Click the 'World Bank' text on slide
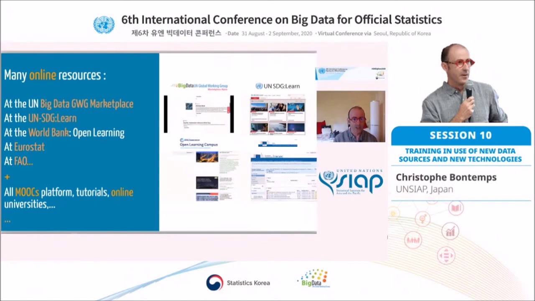The width and height of the screenshot is (535, 301). click(48, 133)
